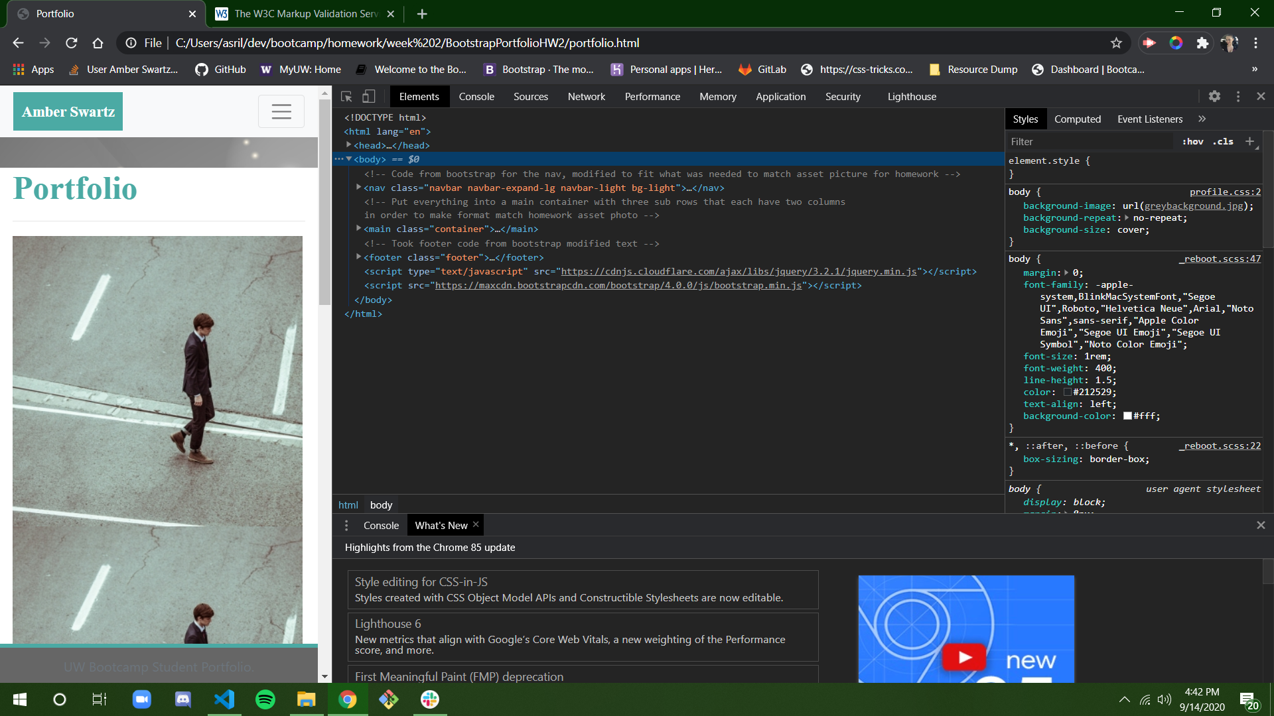Click the Amber Swartz brand logo
The width and height of the screenshot is (1274, 716).
tap(68, 111)
